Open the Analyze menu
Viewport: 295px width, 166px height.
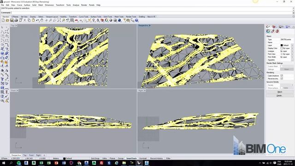click(76, 5)
